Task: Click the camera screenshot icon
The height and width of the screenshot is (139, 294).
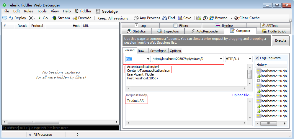Action: tap(198, 18)
